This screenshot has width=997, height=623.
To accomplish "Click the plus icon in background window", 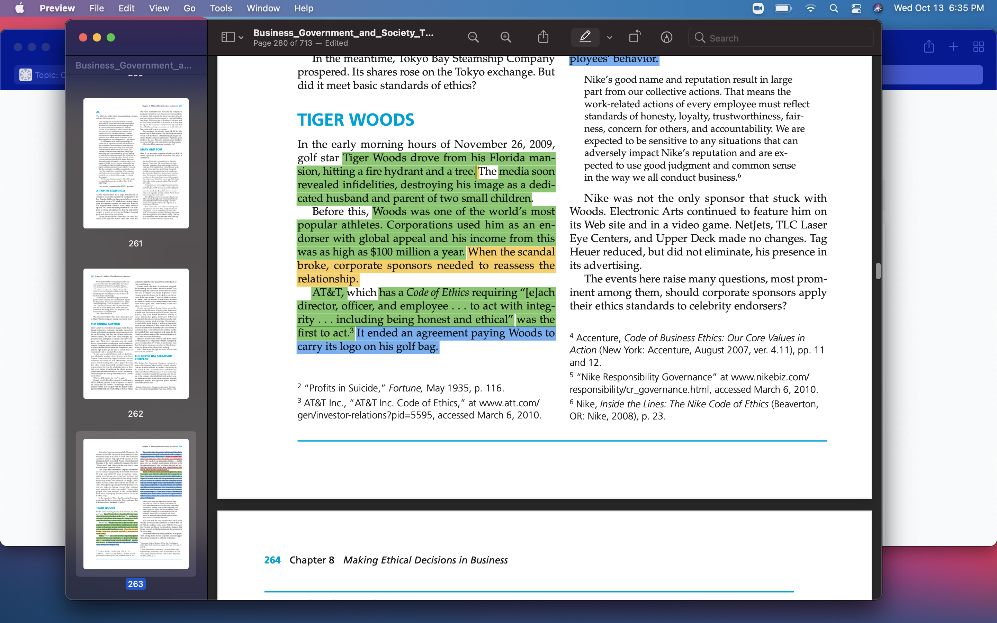I will 953,47.
